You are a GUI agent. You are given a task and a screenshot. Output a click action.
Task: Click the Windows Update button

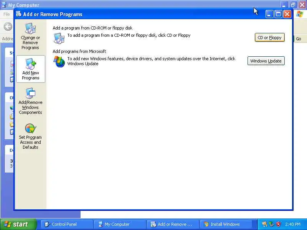click(x=266, y=61)
